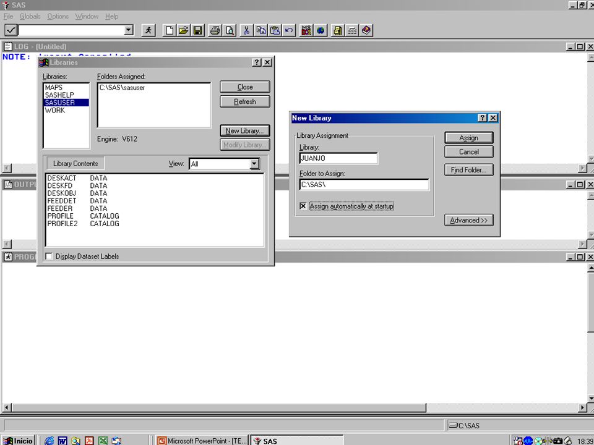Switch to Microsoft PowerPoint taskbar button
This screenshot has height=445, width=594.
[x=202, y=441]
